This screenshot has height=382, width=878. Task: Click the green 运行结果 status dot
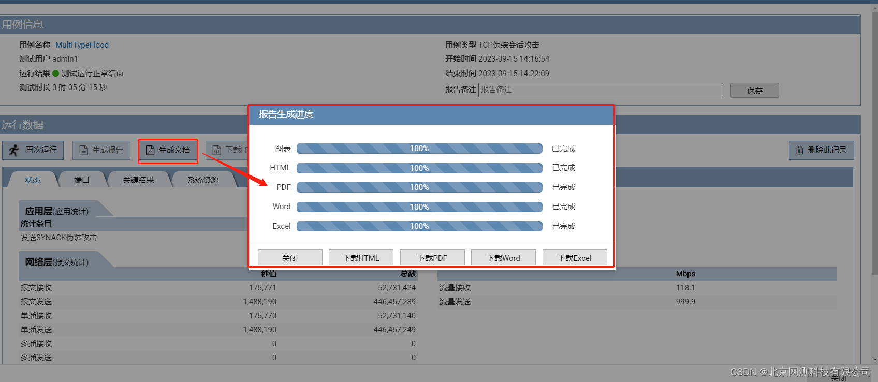pyautogui.click(x=55, y=73)
